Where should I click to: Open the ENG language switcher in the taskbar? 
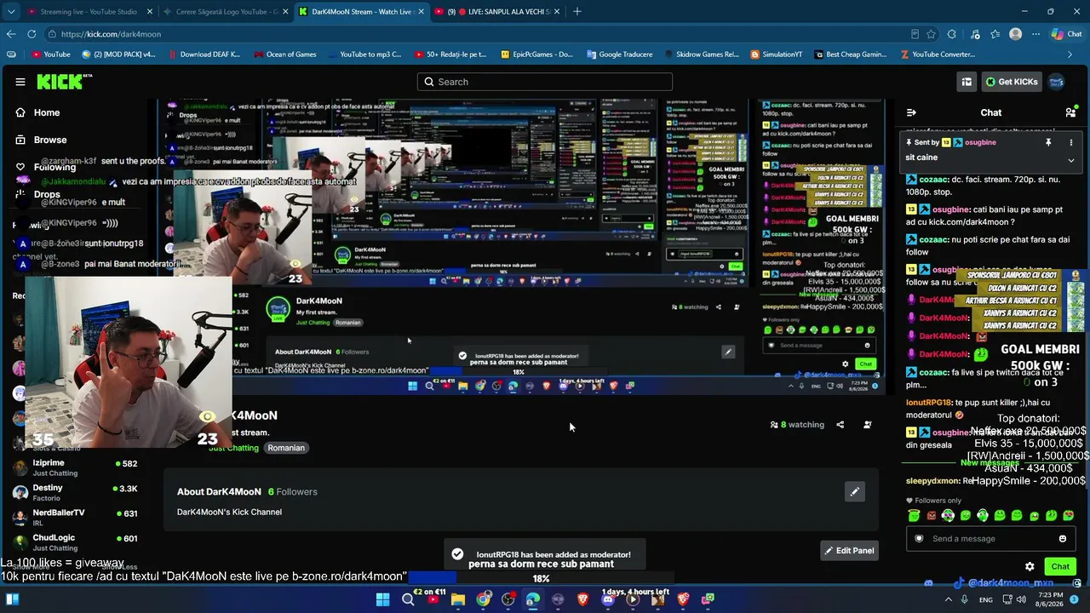point(985,599)
